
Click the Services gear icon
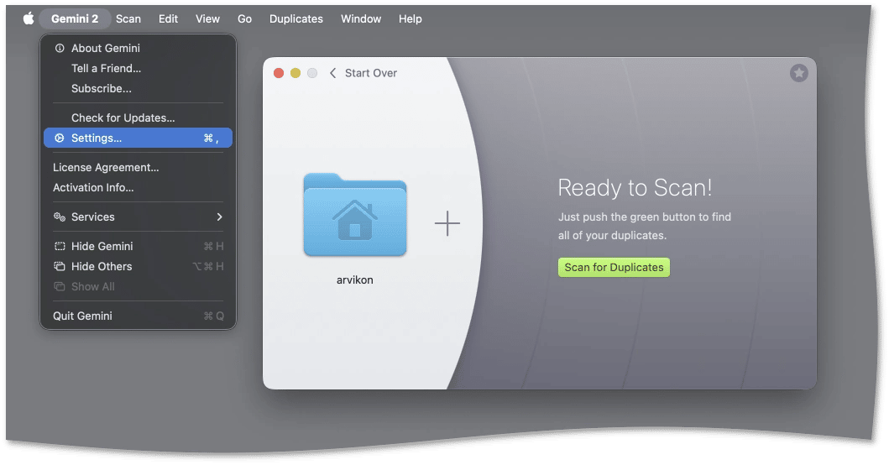tap(60, 217)
